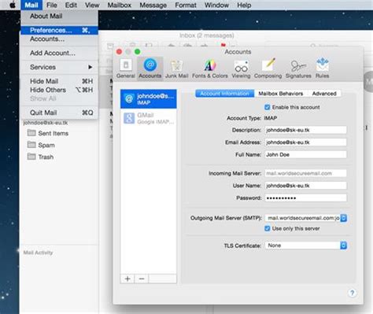Viewport: 373px width, 314px height.
Task: Open Signatures preferences
Action: [298, 68]
